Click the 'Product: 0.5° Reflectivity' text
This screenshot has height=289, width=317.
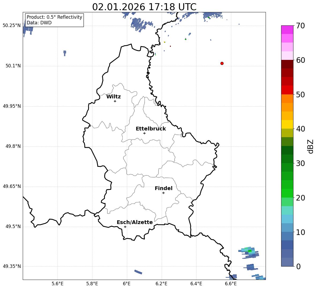54,17
